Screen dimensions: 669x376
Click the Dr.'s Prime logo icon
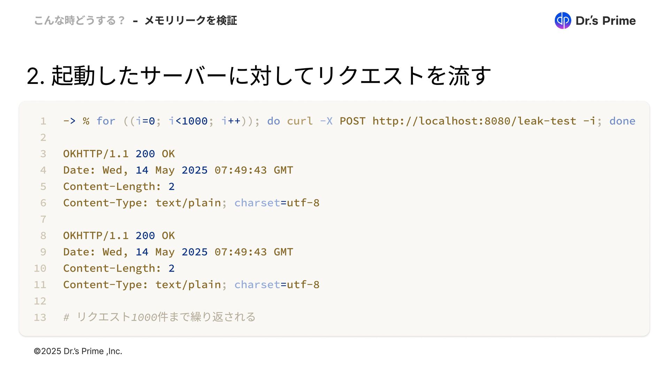562,21
